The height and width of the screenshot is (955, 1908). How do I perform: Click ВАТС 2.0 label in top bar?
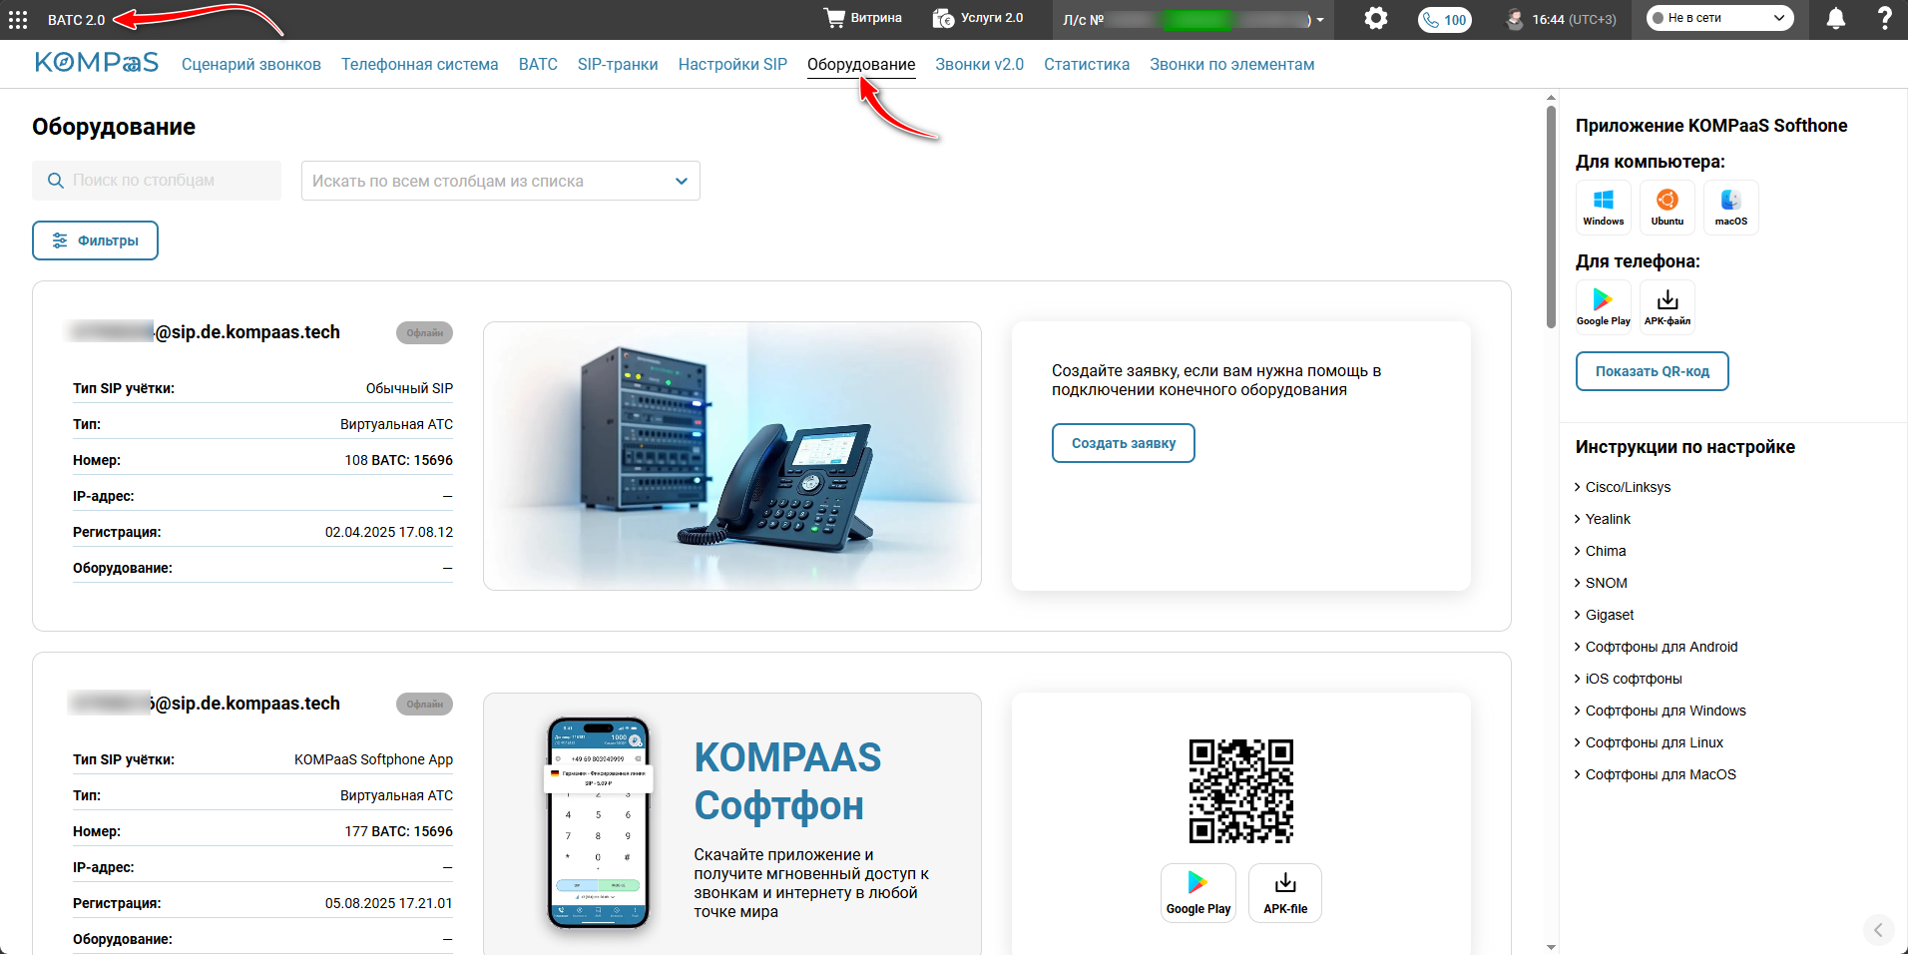pyautogui.click(x=76, y=19)
